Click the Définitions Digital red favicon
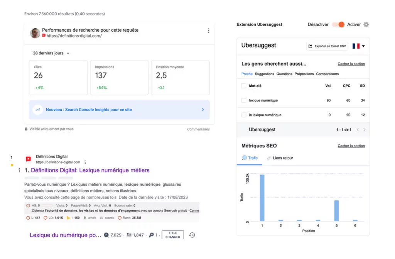This screenshot has height=259, width=395. 29,159
